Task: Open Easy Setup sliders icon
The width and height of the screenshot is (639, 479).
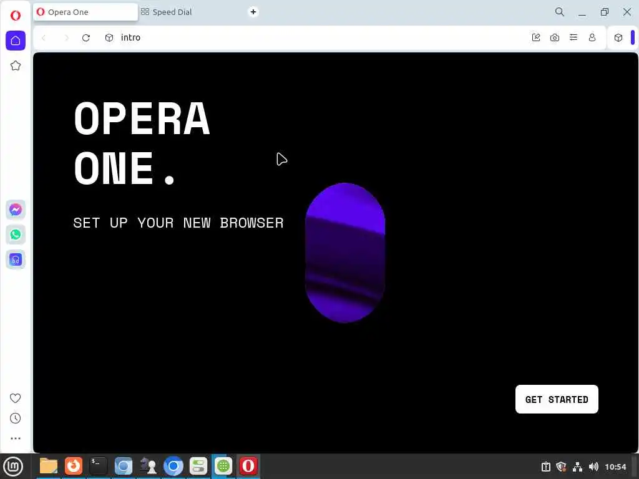Action: [573, 37]
